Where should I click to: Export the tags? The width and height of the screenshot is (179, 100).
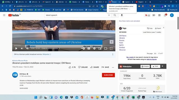[158, 28]
